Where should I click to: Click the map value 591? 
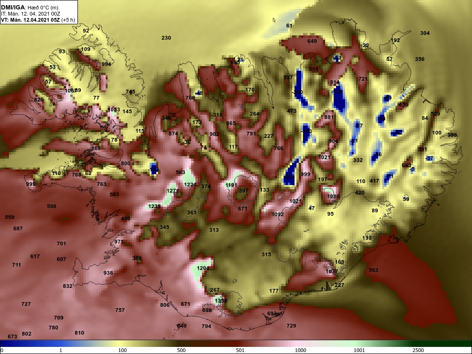point(422,149)
